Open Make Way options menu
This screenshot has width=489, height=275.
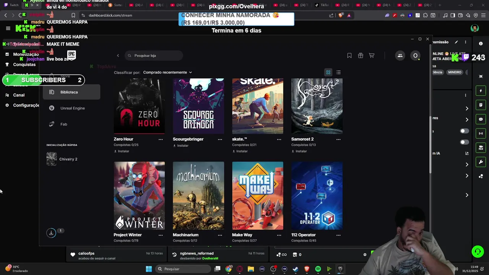click(279, 235)
